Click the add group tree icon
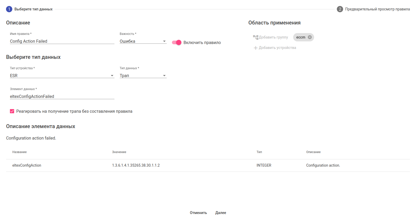The width and height of the screenshot is (416, 220). [x=256, y=37]
